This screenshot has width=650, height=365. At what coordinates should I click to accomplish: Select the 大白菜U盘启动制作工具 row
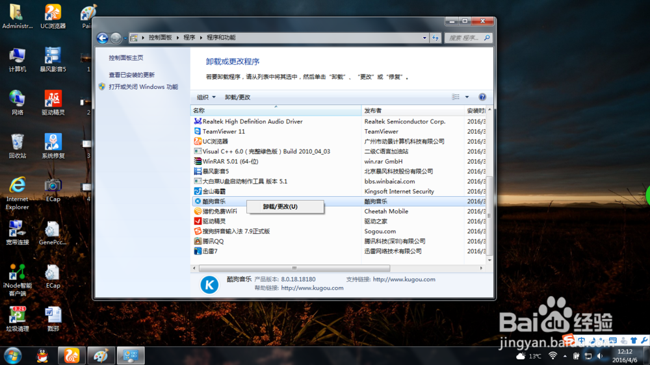pos(339,181)
